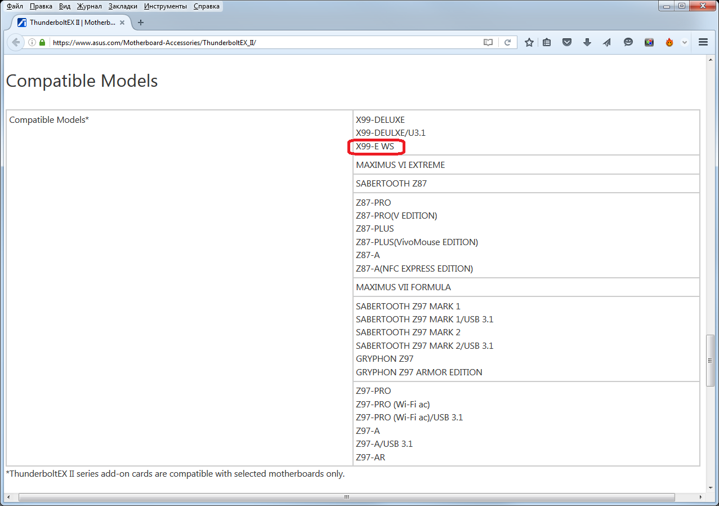
Task: Click the flame face extension icon
Action: pyautogui.click(x=669, y=42)
